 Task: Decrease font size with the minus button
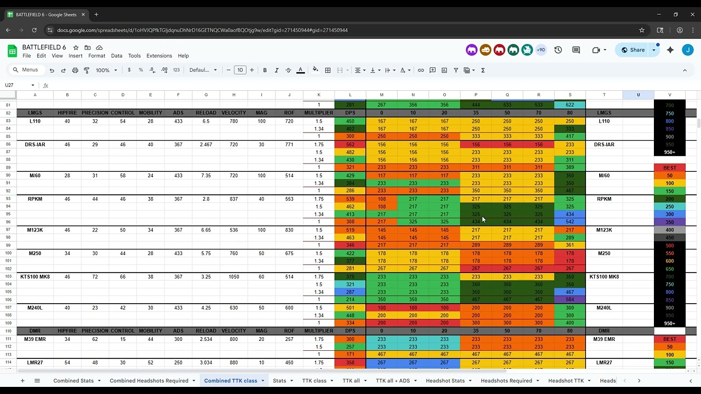(228, 70)
